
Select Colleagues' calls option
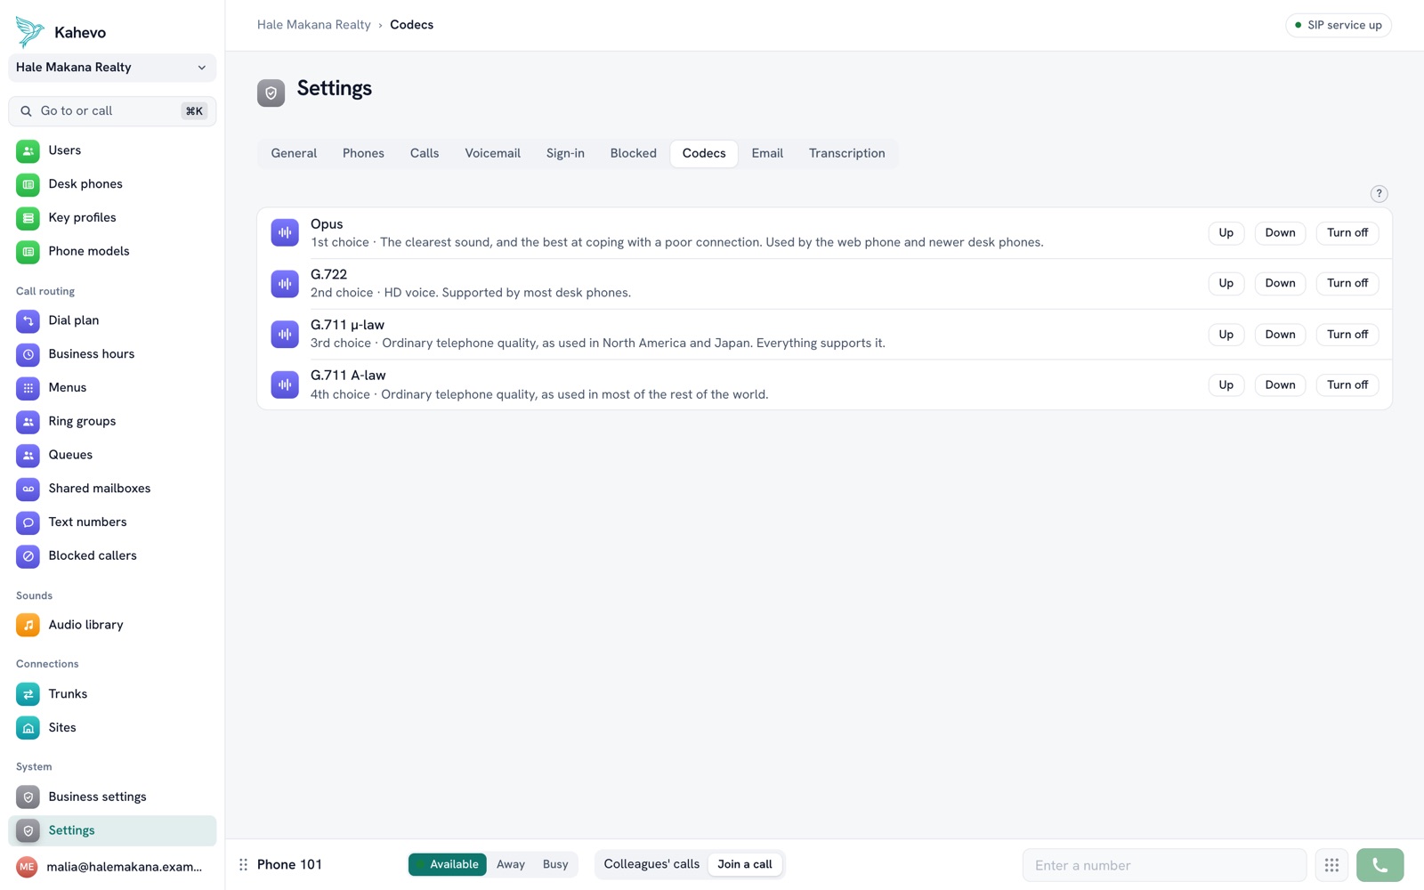point(651,864)
